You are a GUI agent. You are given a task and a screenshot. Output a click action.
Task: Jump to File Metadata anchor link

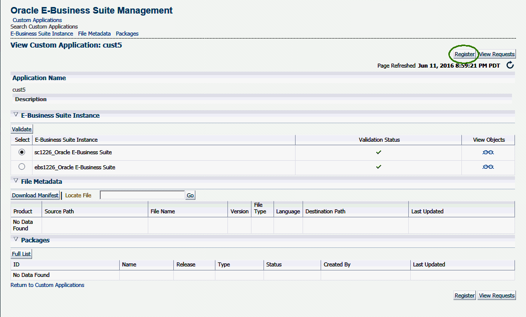[x=94, y=34]
